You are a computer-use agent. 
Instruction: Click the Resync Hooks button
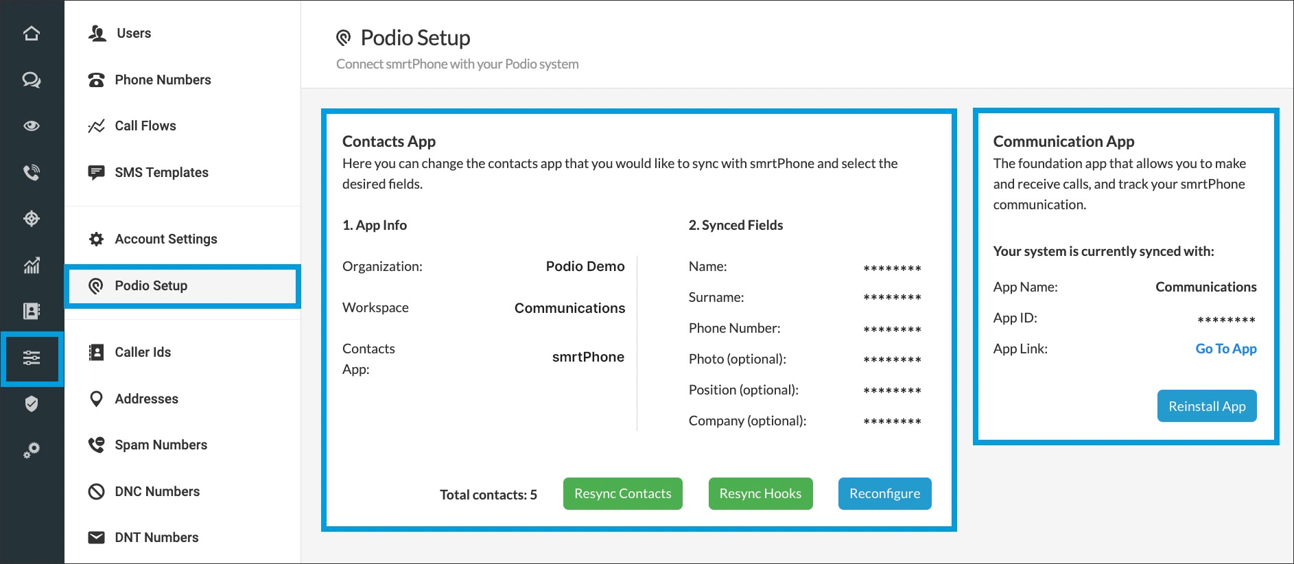(760, 494)
